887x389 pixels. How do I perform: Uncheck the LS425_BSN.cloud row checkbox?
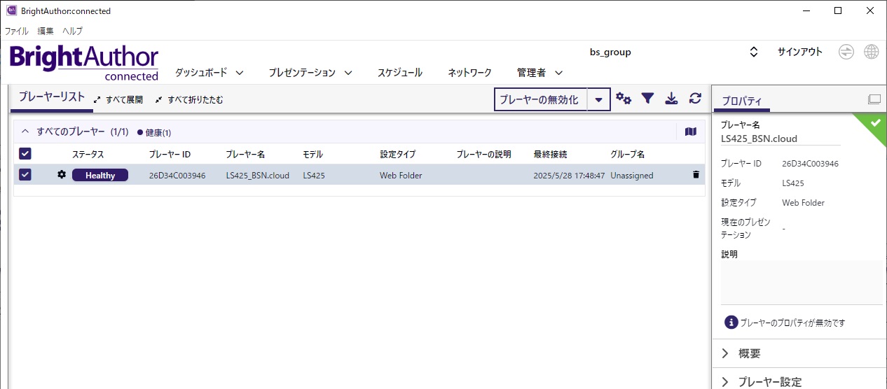pyautogui.click(x=25, y=175)
